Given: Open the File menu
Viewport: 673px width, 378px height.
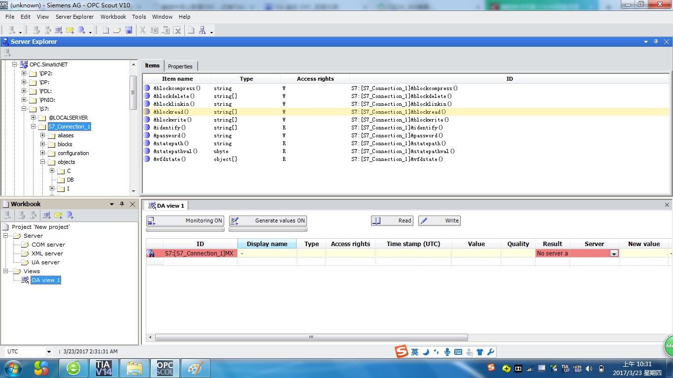Looking at the screenshot, I should coord(10,17).
